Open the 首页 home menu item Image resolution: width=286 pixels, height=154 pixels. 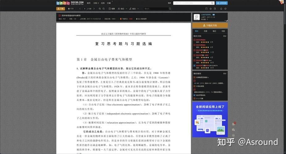(89, 3)
